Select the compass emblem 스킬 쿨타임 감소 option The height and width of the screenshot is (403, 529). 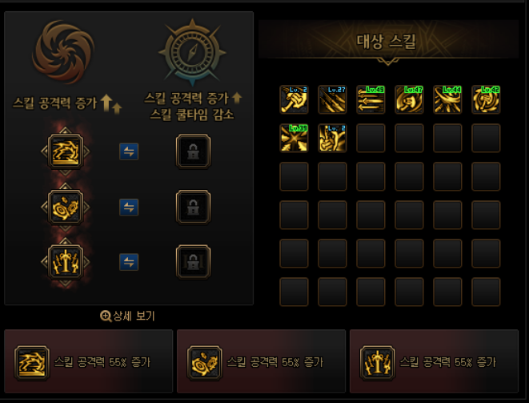tap(193, 69)
